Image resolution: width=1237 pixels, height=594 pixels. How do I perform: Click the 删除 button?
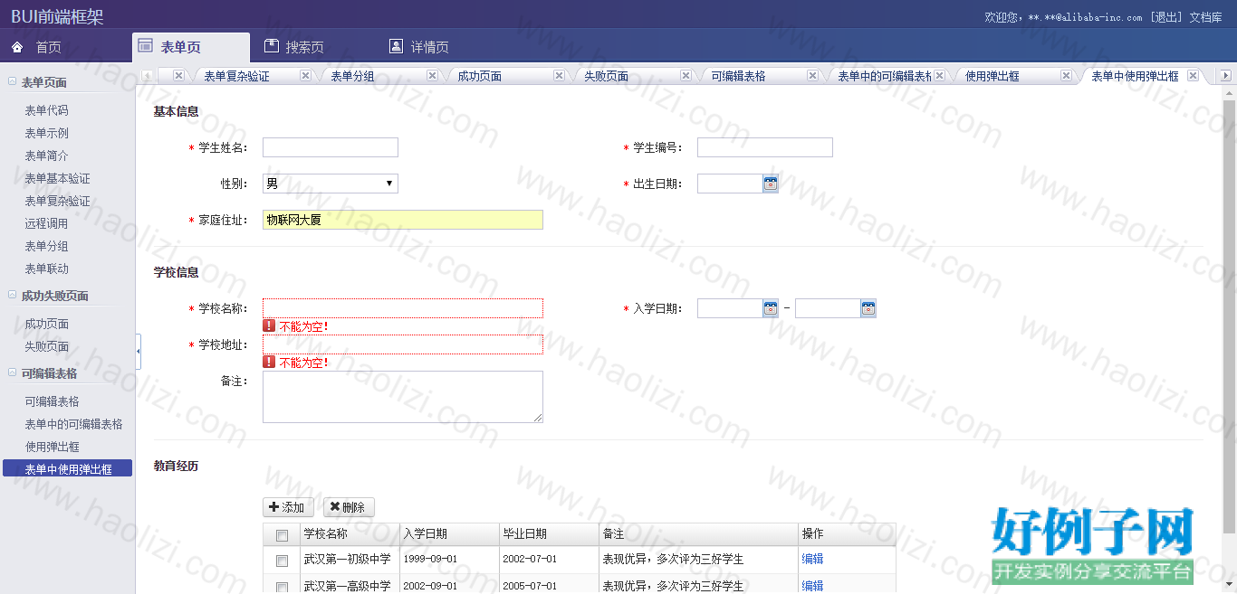(x=349, y=507)
